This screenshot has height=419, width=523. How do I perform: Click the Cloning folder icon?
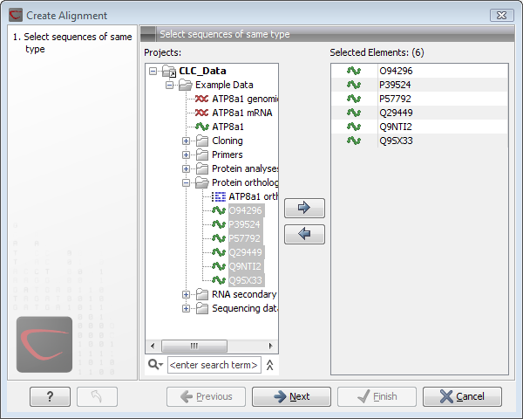(x=202, y=141)
